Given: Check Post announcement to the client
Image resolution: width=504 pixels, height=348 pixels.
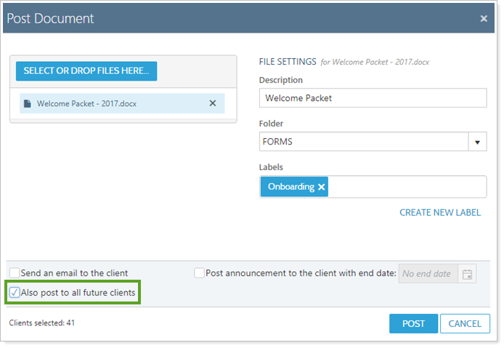Looking at the screenshot, I should click(x=200, y=273).
